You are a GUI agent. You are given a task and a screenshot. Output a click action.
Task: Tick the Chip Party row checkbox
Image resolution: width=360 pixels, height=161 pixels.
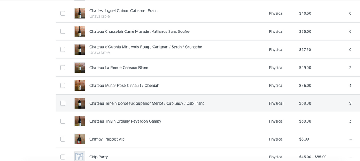pos(63,157)
